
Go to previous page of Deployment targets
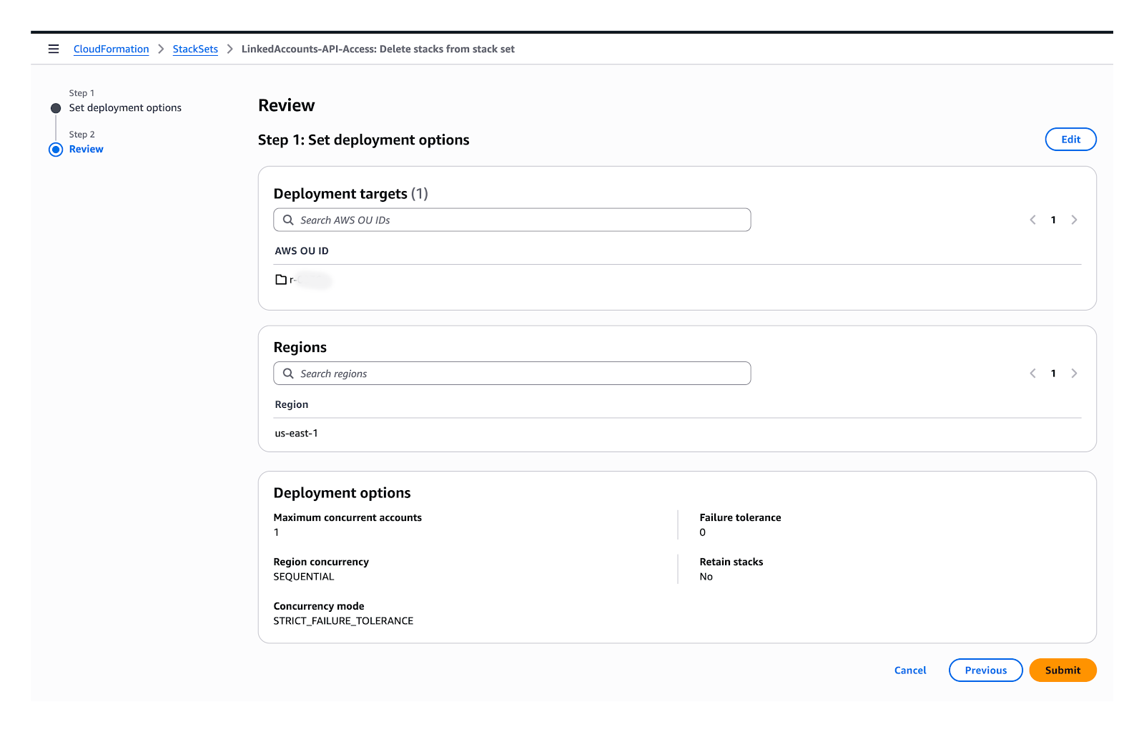click(1032, 220)
